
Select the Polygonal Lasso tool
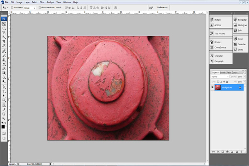pos(4,32)
